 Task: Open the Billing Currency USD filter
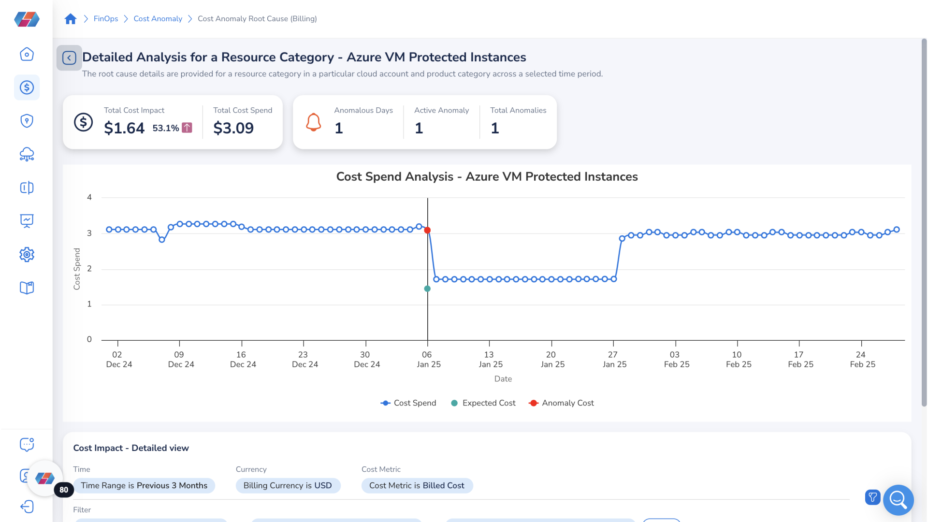[x=288, y=485]
